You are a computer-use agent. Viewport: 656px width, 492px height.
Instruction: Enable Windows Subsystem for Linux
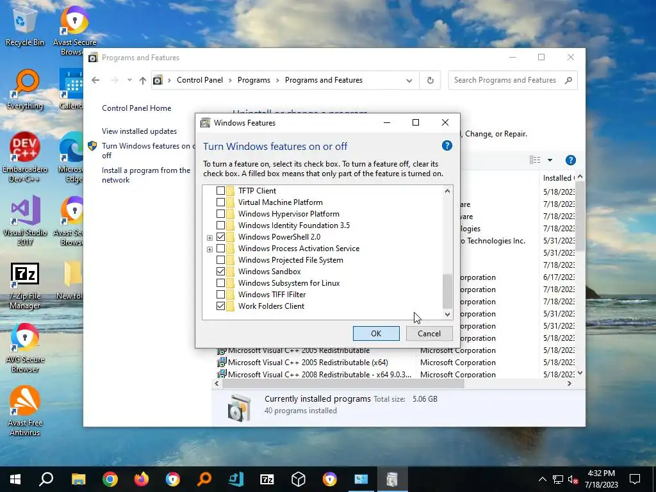click(x=220, y=283)
